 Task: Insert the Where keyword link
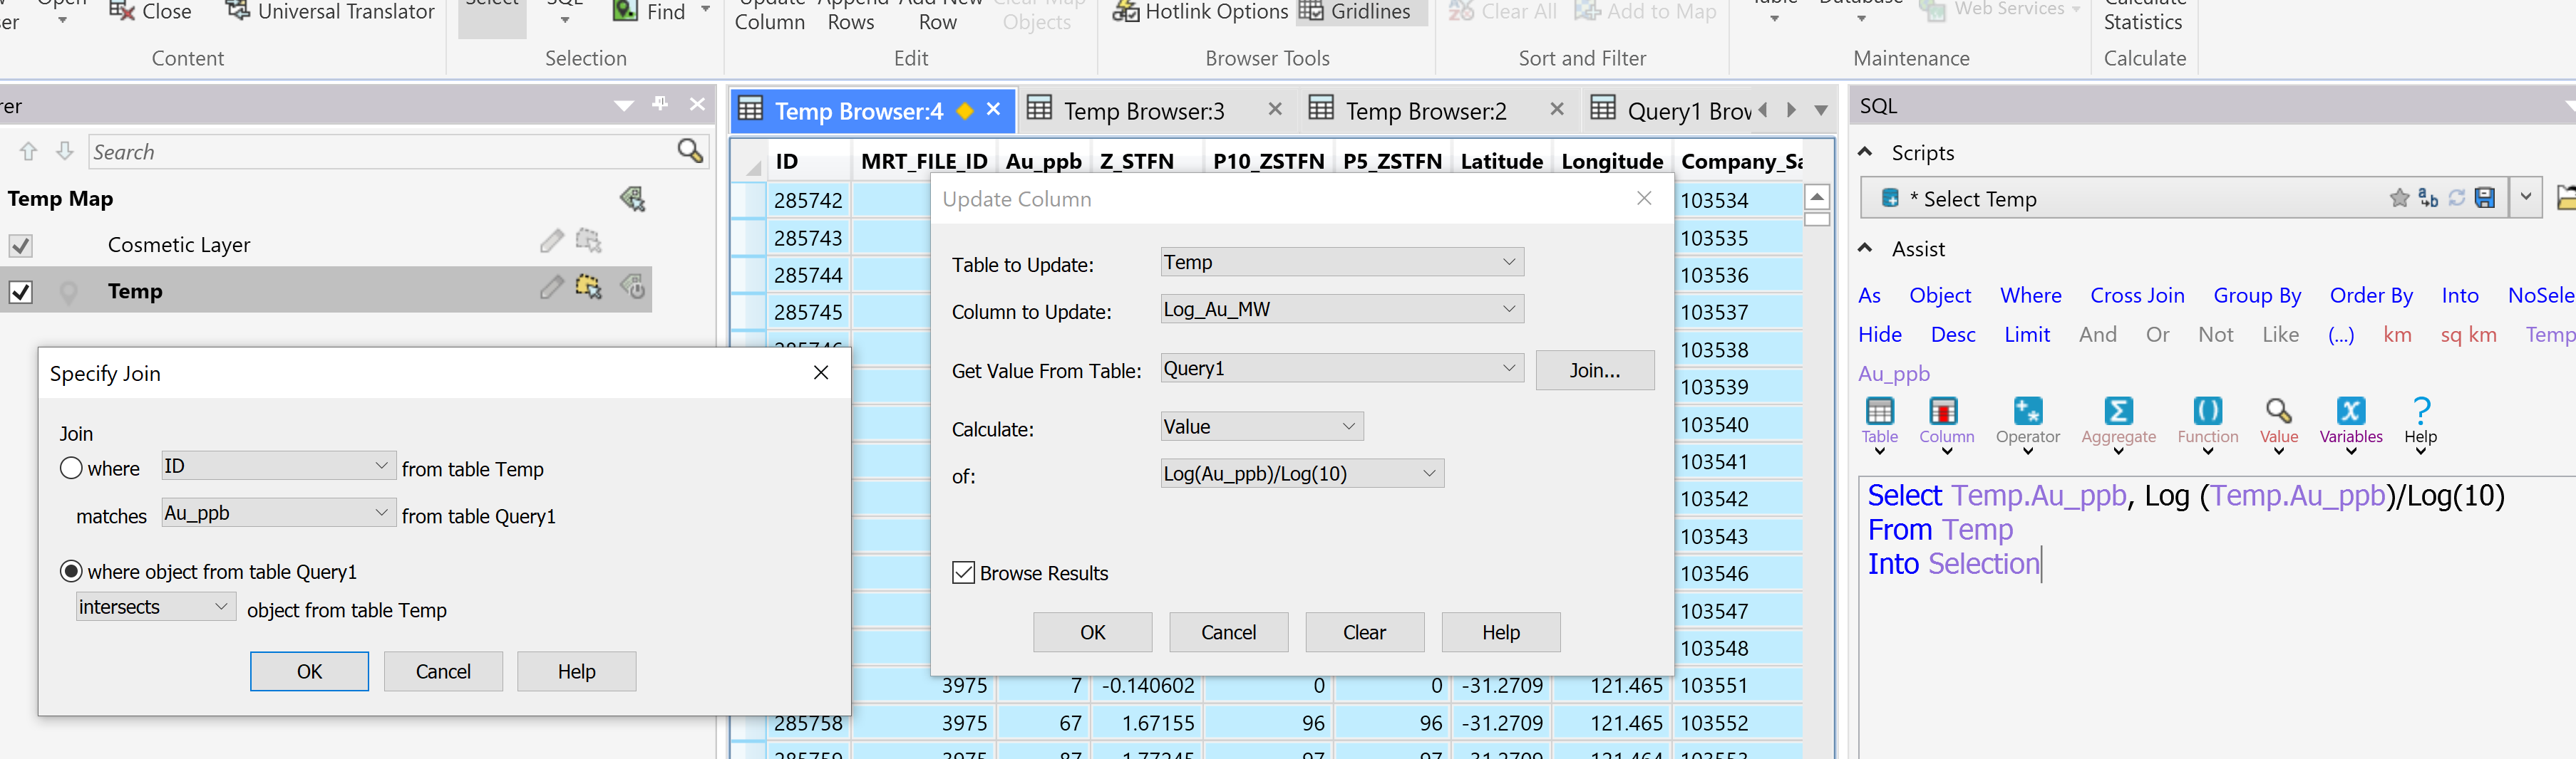point(2031,295)
